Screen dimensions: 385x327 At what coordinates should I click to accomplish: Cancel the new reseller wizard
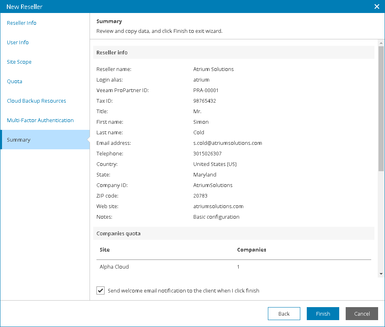(x=361, y=314)
